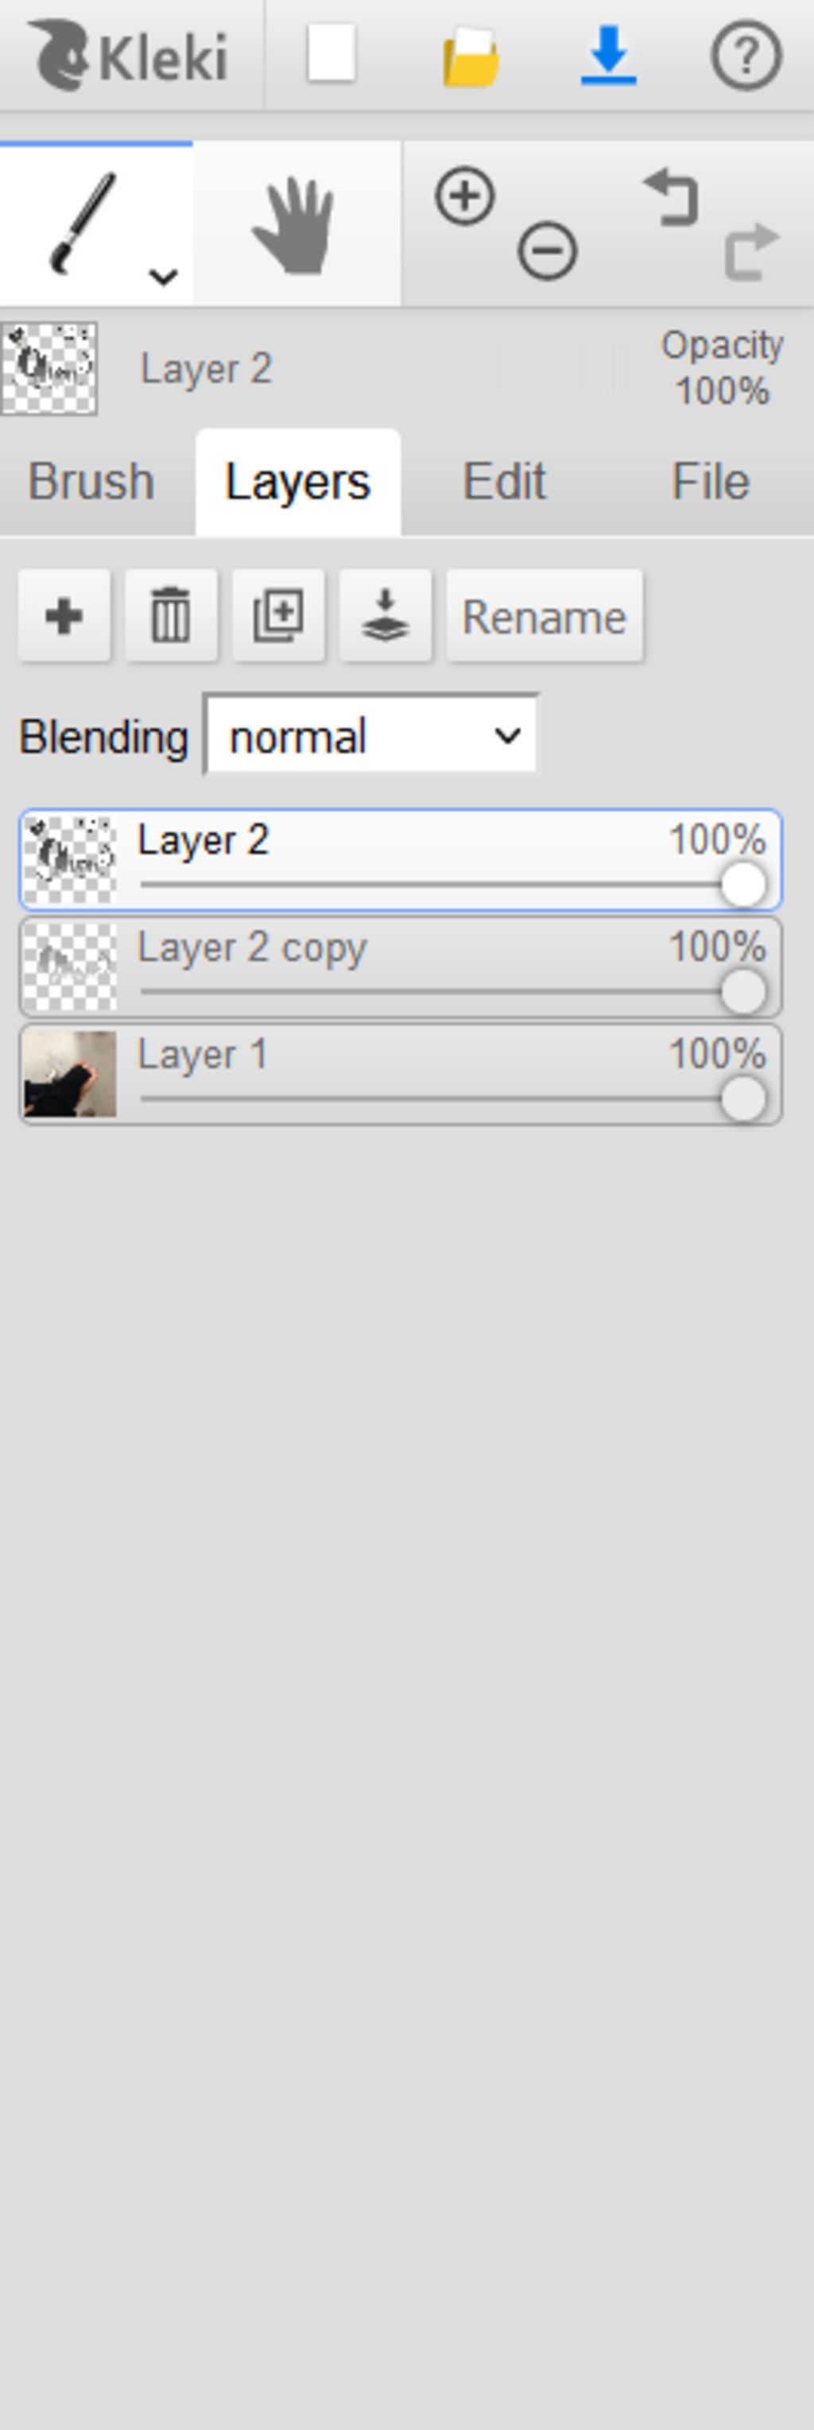The image size is (814, 2430).
Task: Open an image from the folder icon
Action: point(471,56)
